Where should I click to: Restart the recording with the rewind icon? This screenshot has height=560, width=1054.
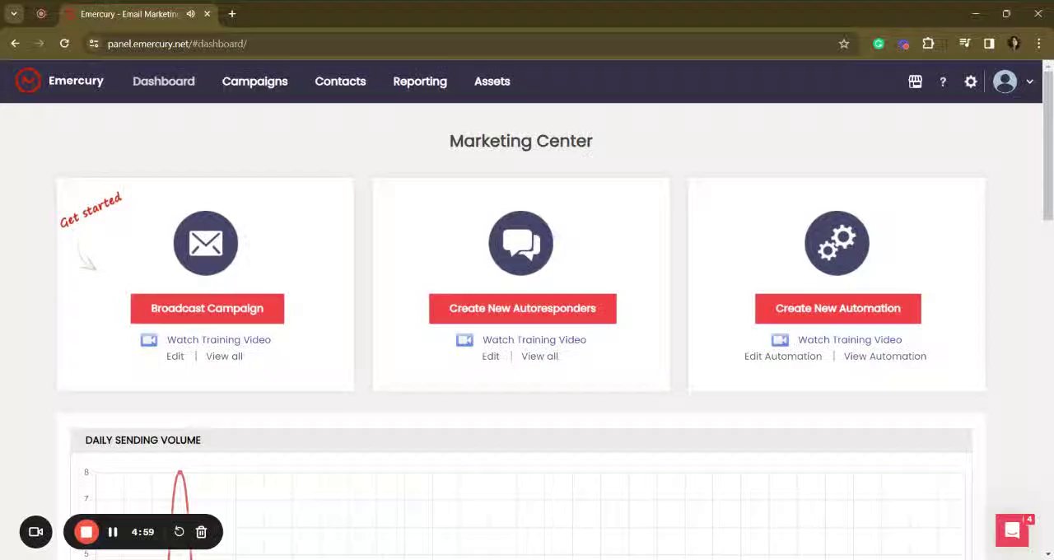coord(179,532)
